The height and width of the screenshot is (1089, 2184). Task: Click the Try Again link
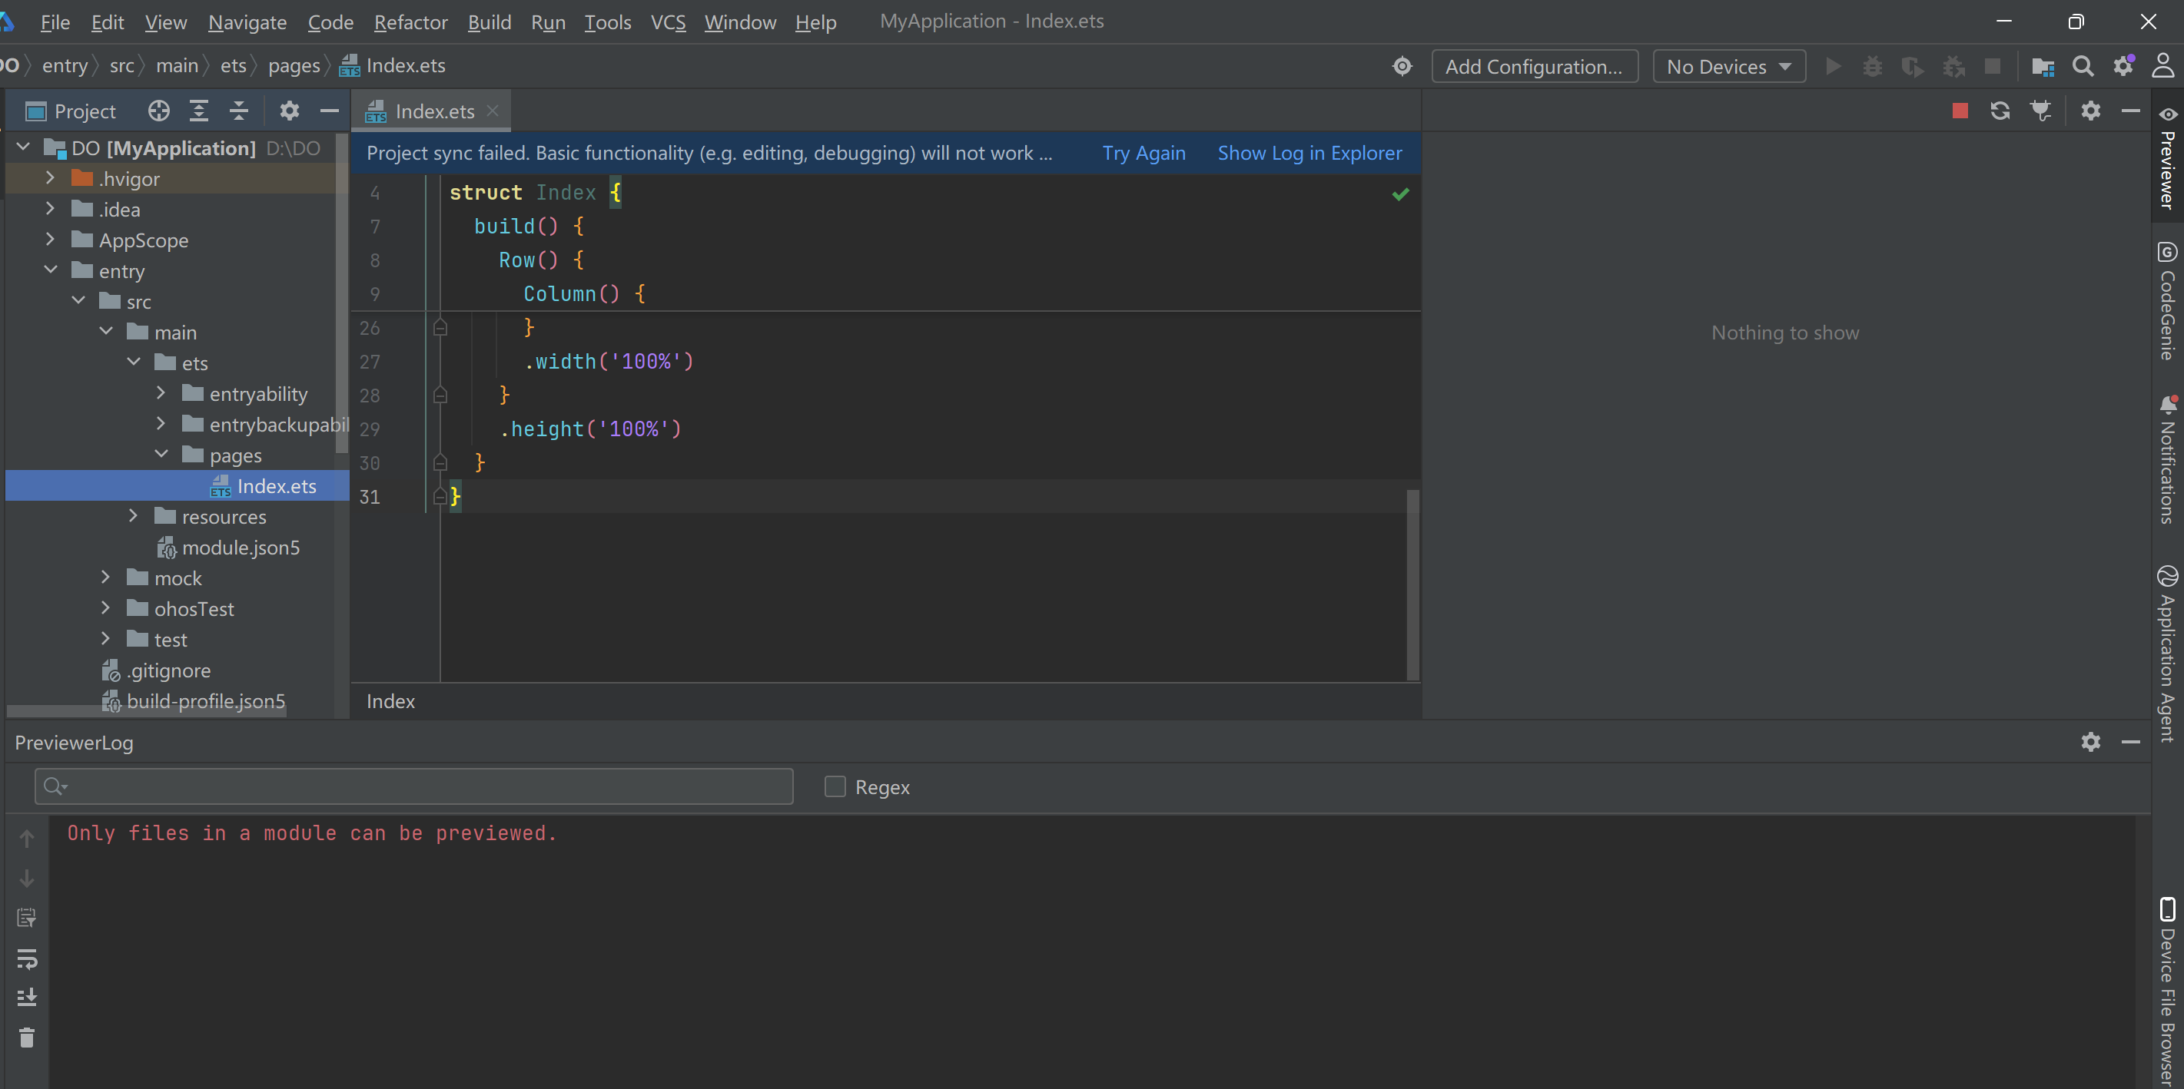(x=1143, y=154)
